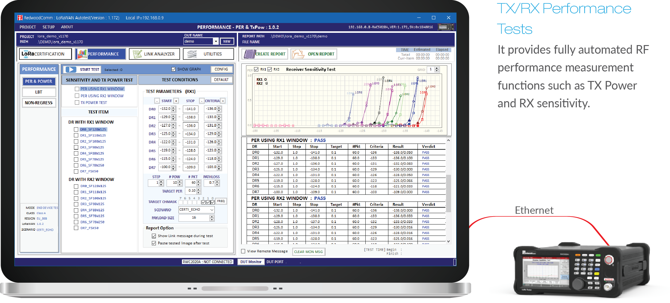Enable PER USING RX1 WINDOW checkbox

(77, 89)
